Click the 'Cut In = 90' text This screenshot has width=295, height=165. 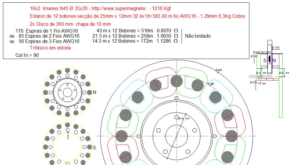27,55
